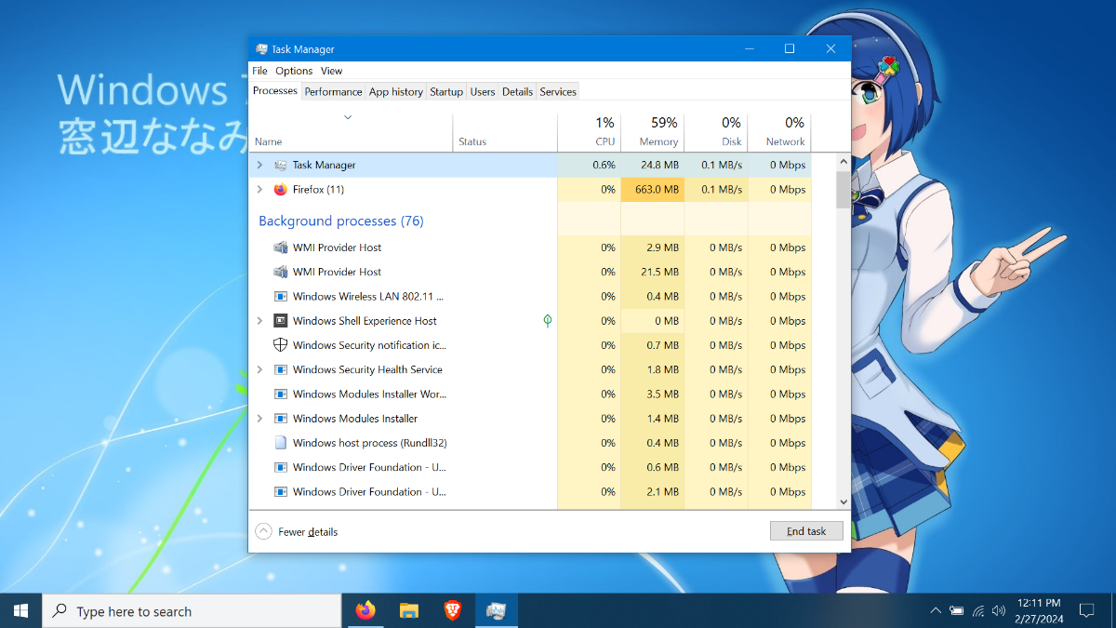Click the volume icon in system tray
This screenshot has height=628, width=1116.
tap(999, 611)
